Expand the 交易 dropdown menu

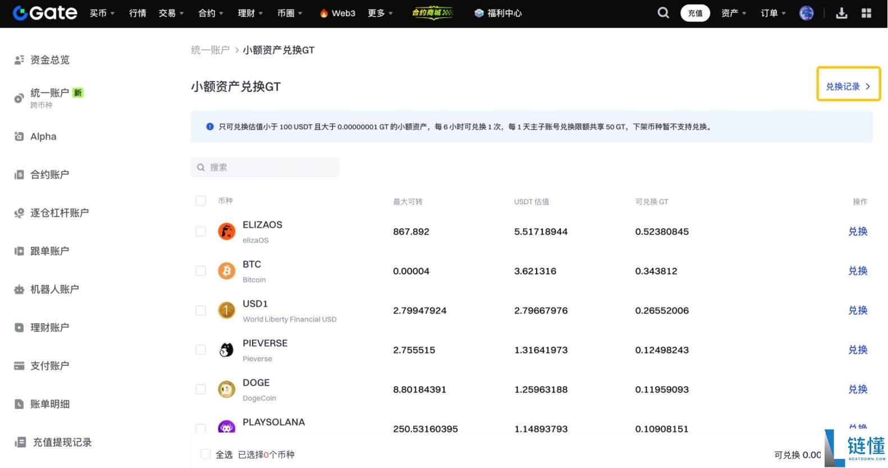coord(171,13)
